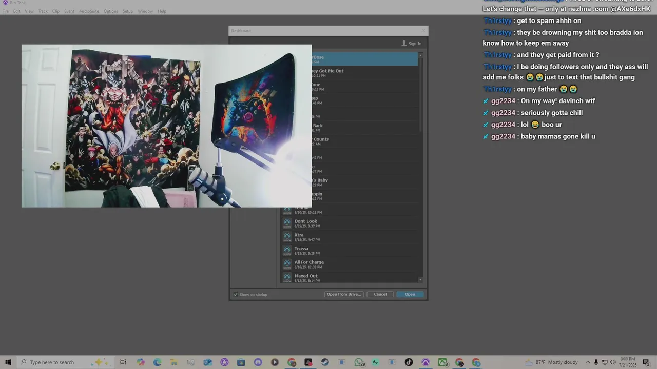The width and height of the screenshot is (657, 369).
Task: Open the Windows Start menu
Action: (8, 362)
